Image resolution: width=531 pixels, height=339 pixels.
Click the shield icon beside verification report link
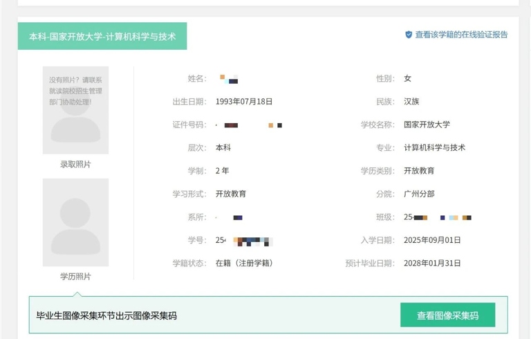tap(409, 35)
